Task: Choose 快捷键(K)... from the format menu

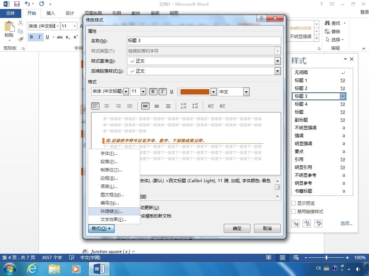Action: (x=114, y=211)
